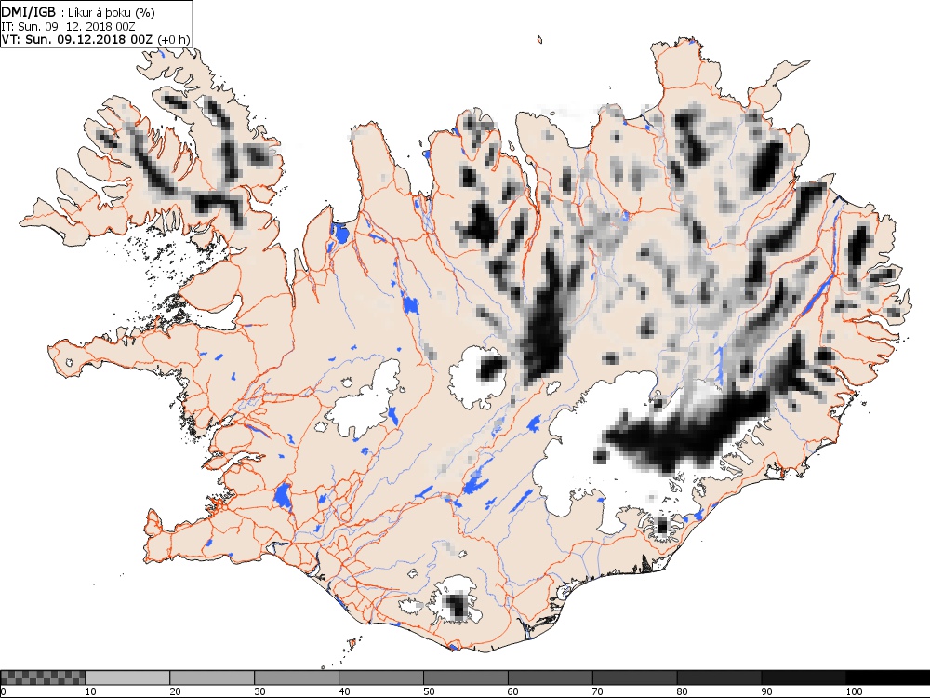Pick the 60–70 dark gray legend swatch
Image resolution: width=930 pixels, height=698 pixels.
550,678
